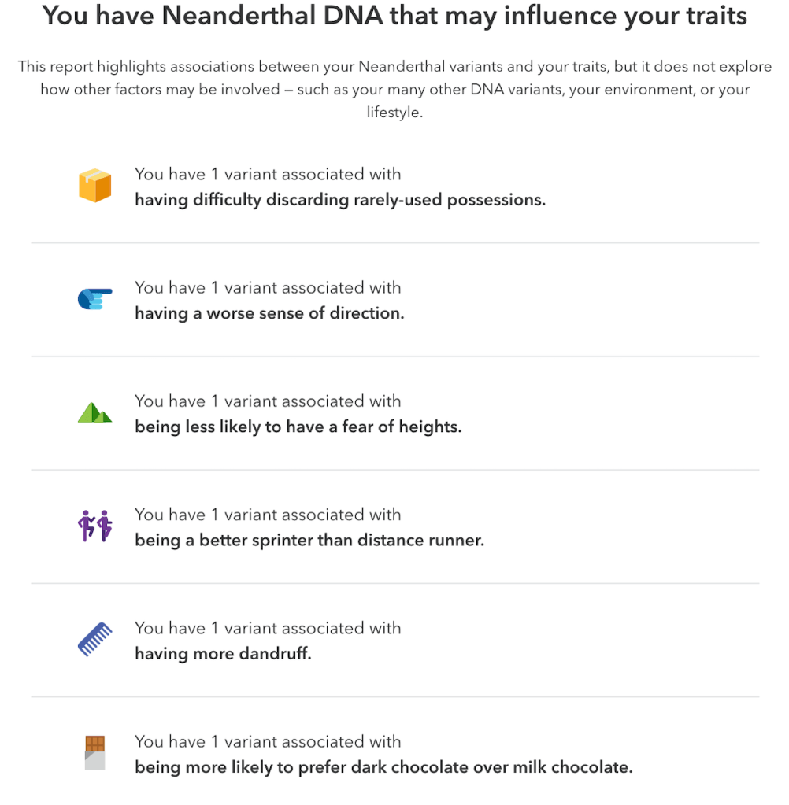The width and height of the screenshot is (789, 805).
Task: Click the chocolate bar icon
Action: (94, 753)
